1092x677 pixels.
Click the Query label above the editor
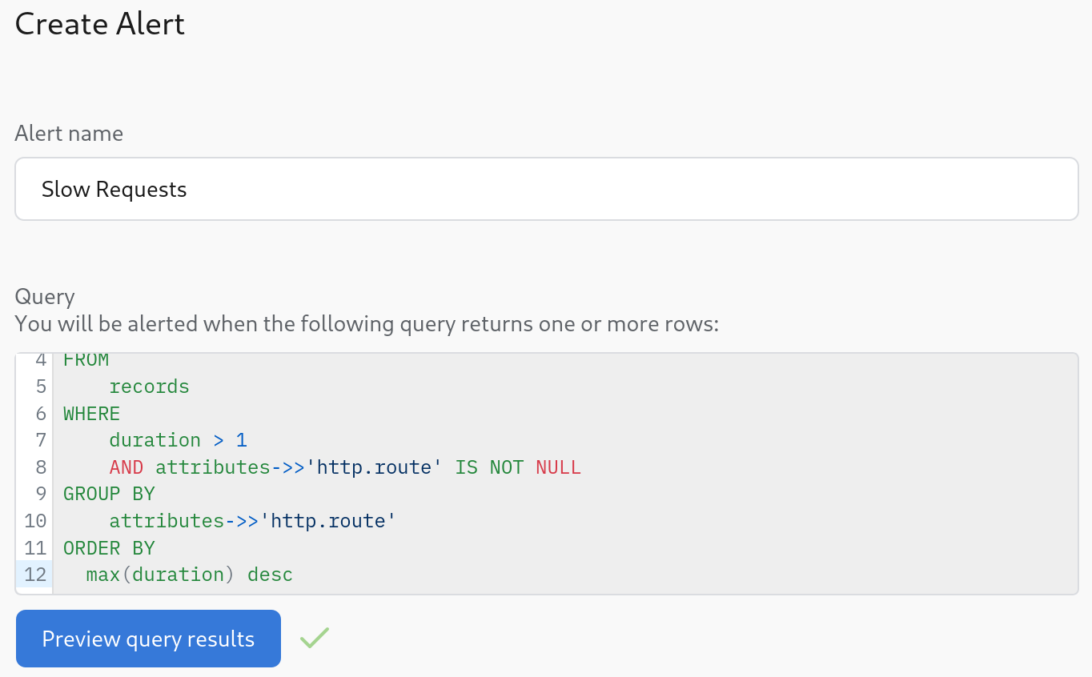[45, 296]
